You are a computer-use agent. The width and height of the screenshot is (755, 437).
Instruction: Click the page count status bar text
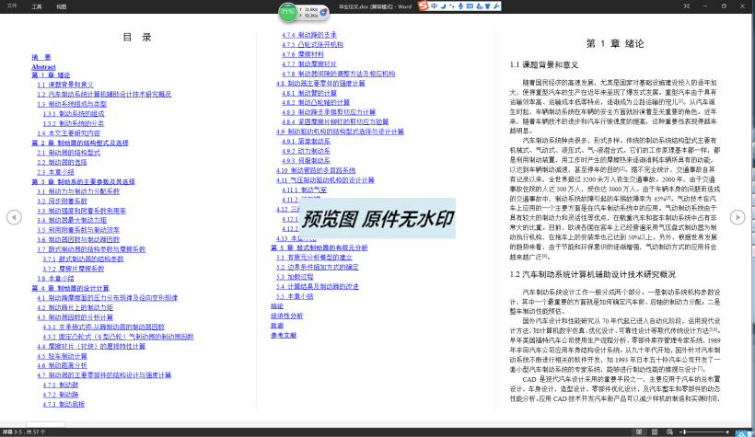pyautogui.click(x=24, y=432)
